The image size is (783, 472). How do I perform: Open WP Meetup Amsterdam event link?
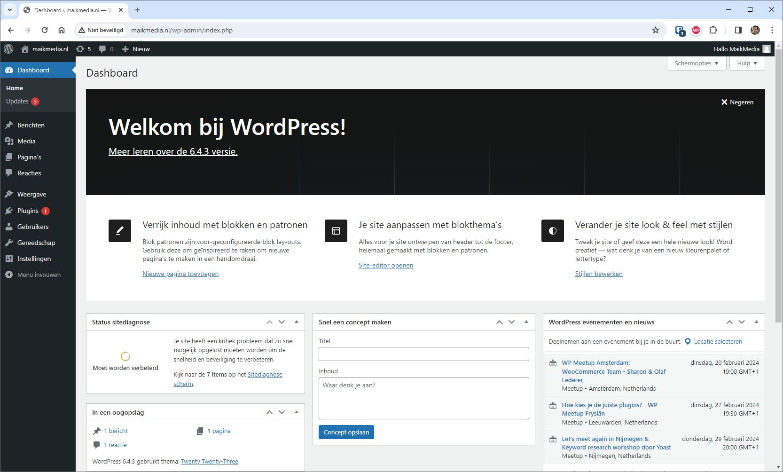coord(614,371)
